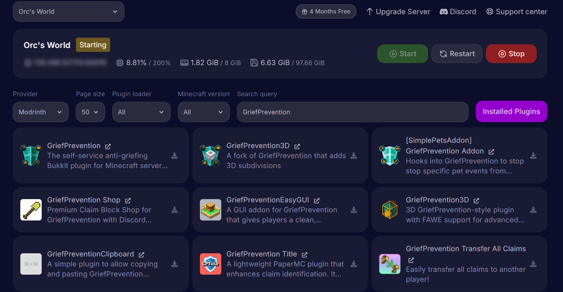
Task: Click the CPU usage 8.81% indicator
Action: pyautogui.click(x=143, y=63)
